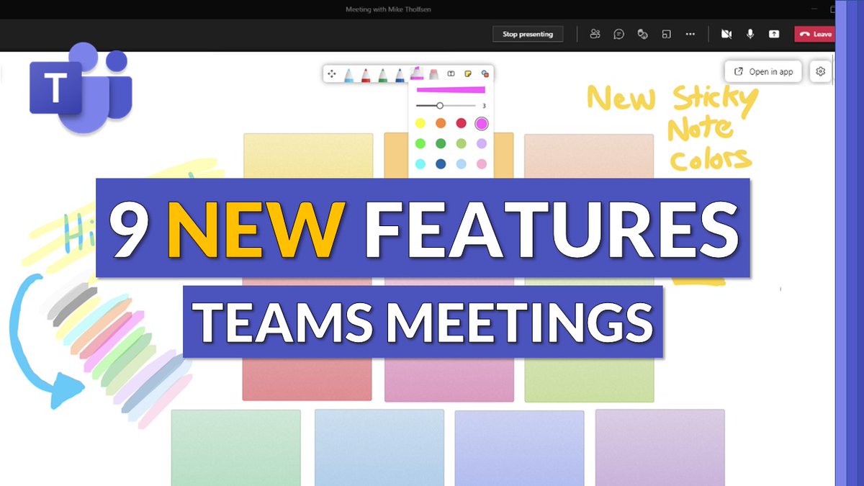Select the peach sticky note in top row
Image resolution: width=864 pixels, height=486 pixels.
point(589,156)
